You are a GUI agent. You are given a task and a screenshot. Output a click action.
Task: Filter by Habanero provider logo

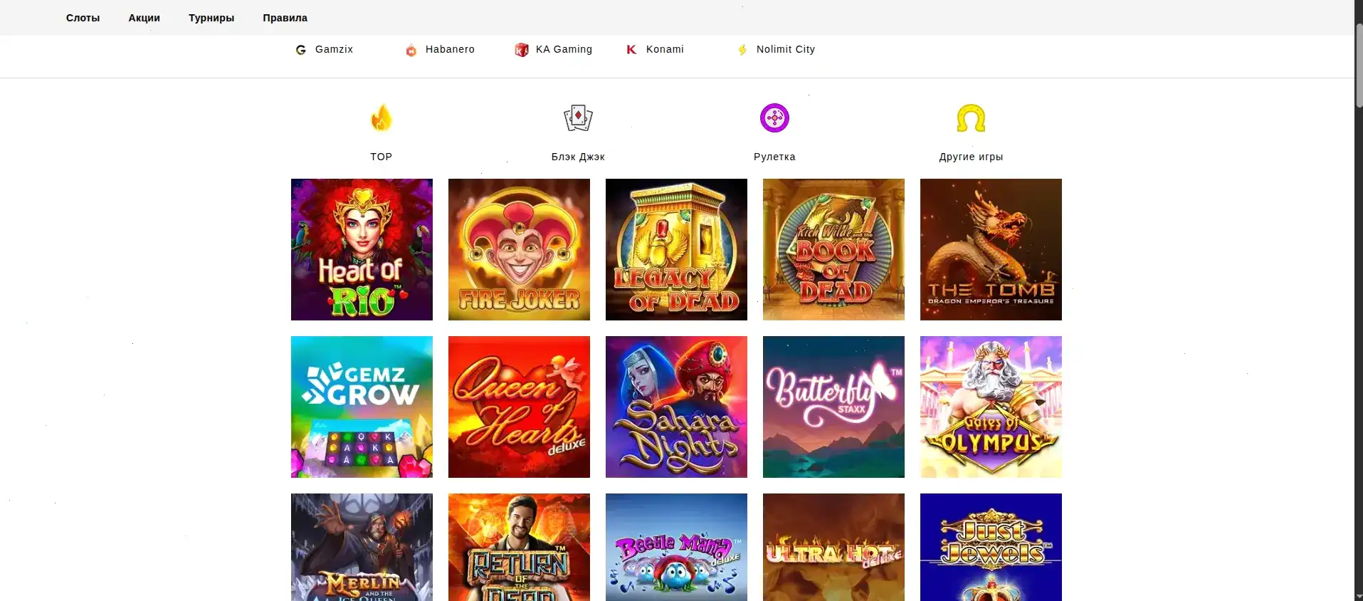coord(411,50)
